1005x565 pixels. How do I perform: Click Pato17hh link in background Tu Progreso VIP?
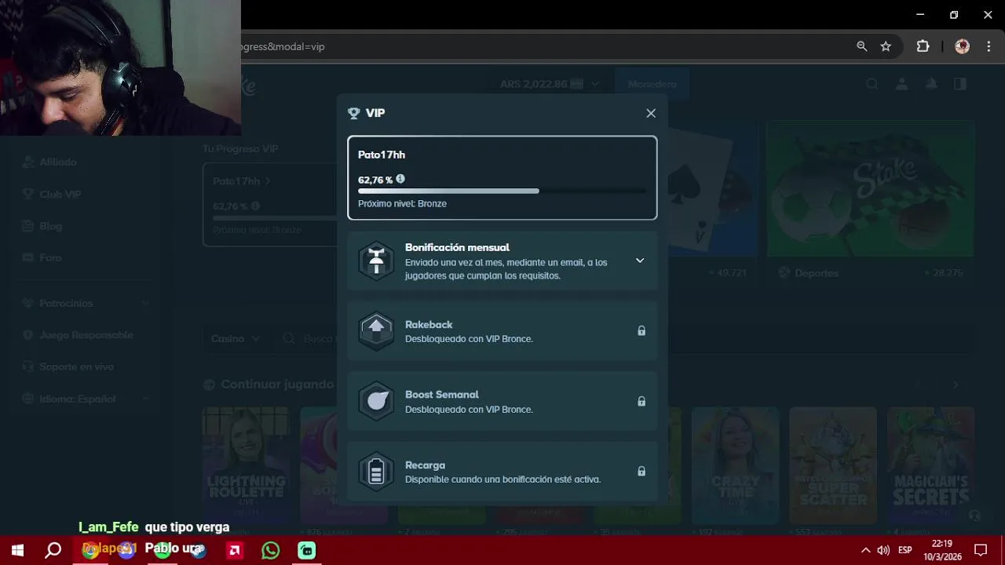pos(241,181)
